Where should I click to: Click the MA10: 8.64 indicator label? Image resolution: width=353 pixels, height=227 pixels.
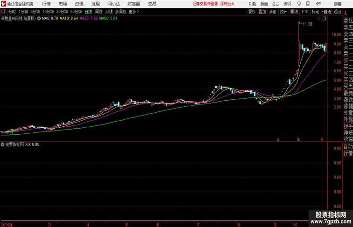coord(69,19)
